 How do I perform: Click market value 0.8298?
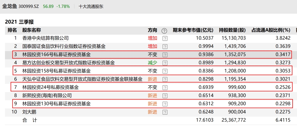206,79
